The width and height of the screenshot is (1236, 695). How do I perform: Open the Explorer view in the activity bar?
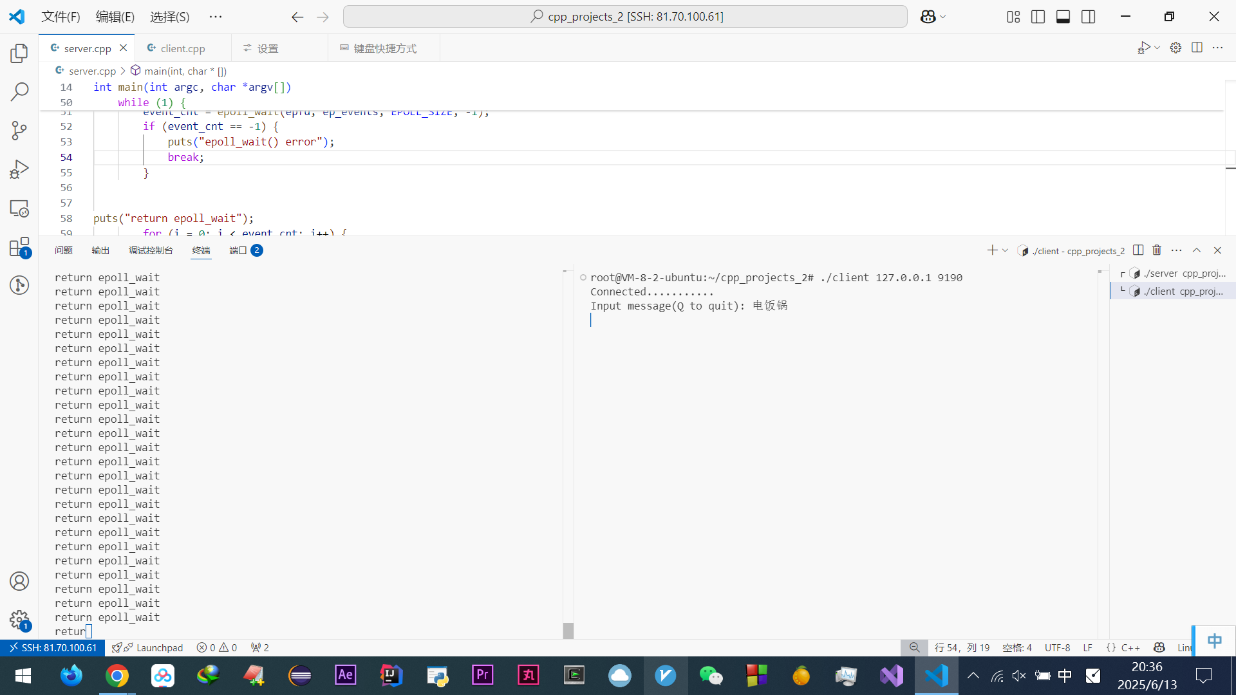coord(19,53)
